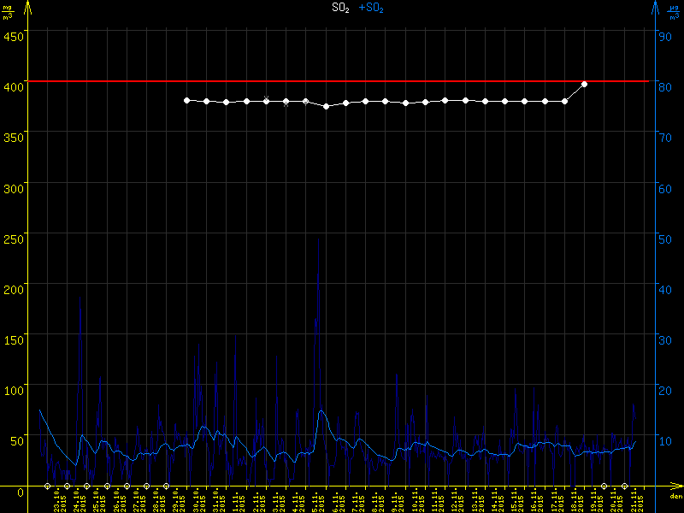This screenshot has height=513, width=684.
Task: Select the 90 tick on right axis
Action: pyautogui.click(x=663, y=36)
